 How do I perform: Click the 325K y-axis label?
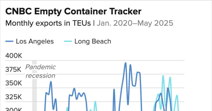[x=14, y=97]
